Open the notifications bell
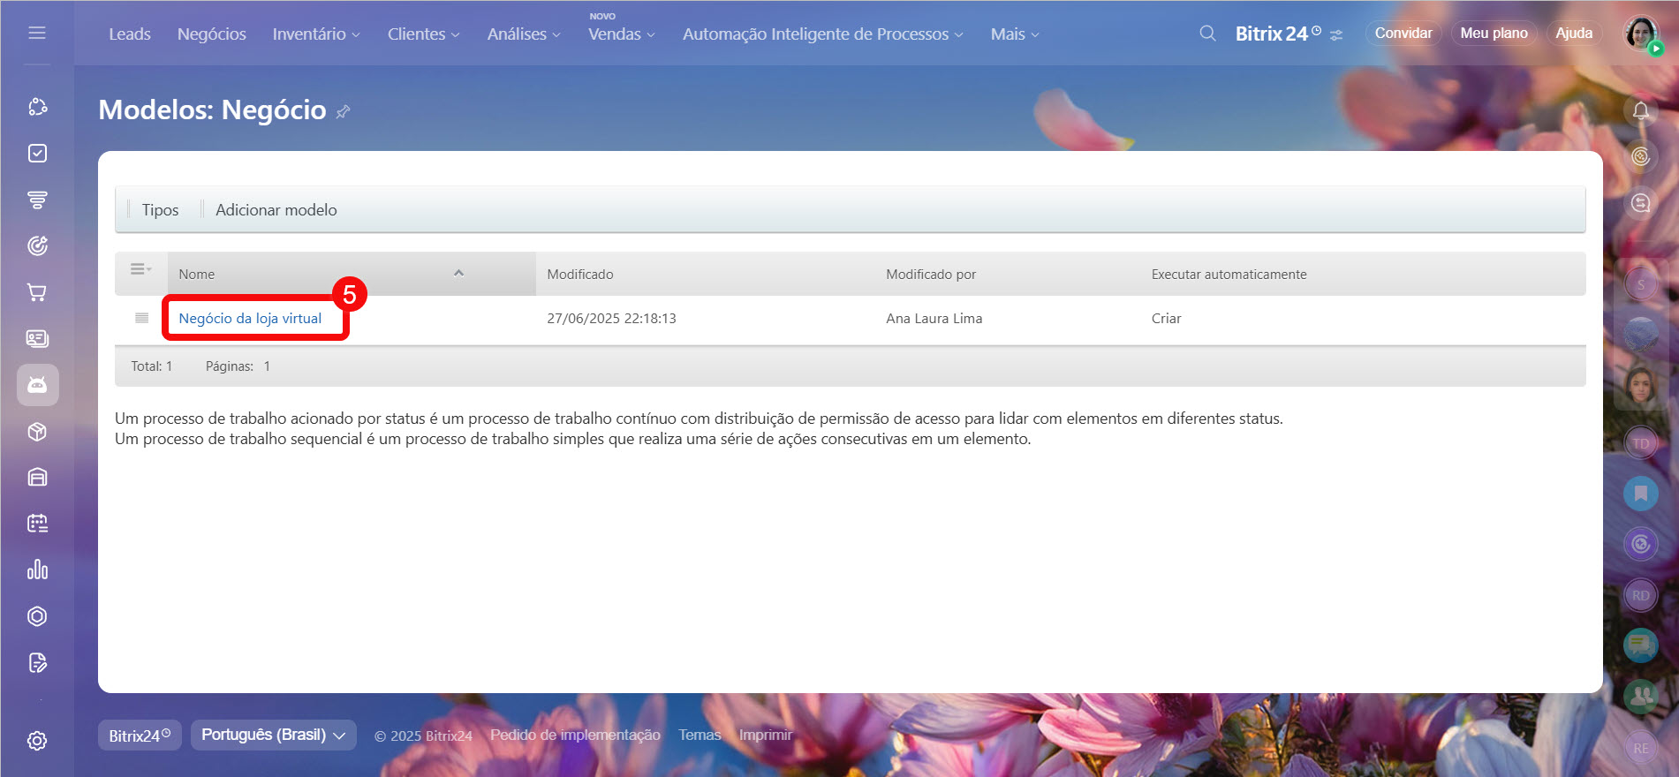Screen dimensions: 1679x777 click(x=1641, y=110)
